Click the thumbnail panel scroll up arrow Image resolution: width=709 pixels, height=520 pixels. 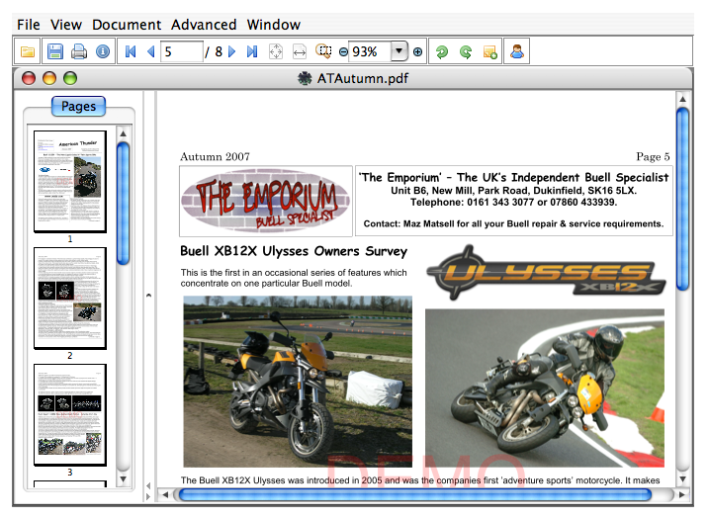(x=123, y=133)
